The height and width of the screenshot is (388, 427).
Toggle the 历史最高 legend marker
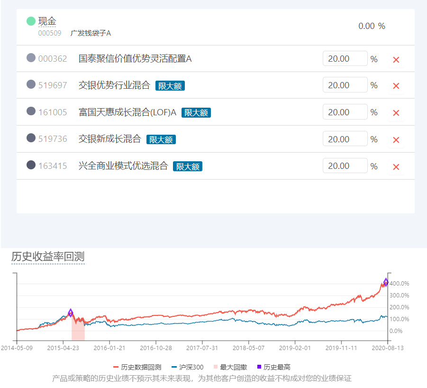coord(273,367)
